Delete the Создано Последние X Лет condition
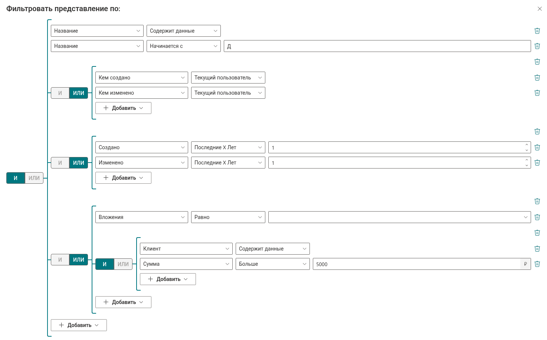The width and height of the screenshot is (547, 340). [537, 147]
